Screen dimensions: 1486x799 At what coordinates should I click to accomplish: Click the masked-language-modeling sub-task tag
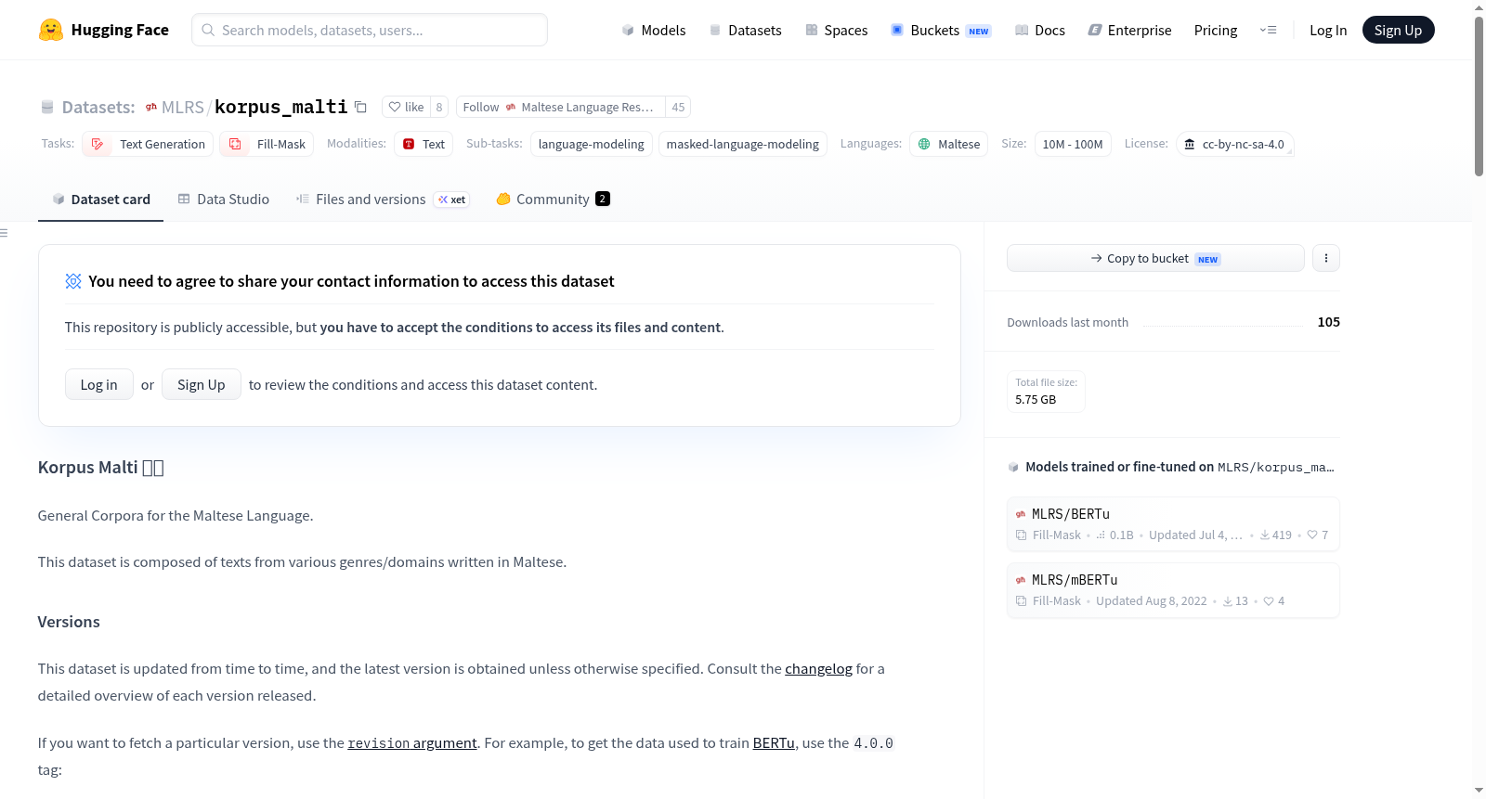743,144
